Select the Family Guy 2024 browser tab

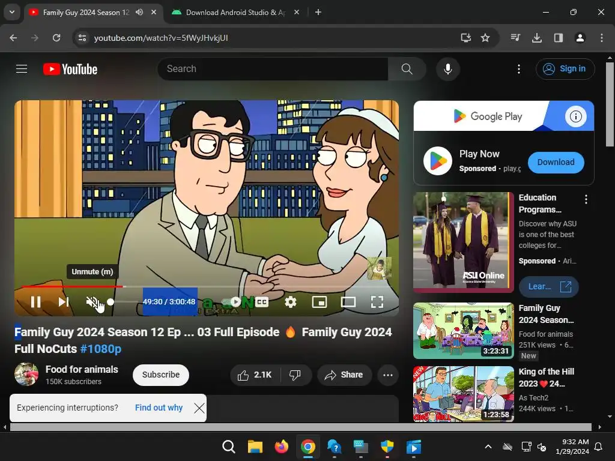85,13
